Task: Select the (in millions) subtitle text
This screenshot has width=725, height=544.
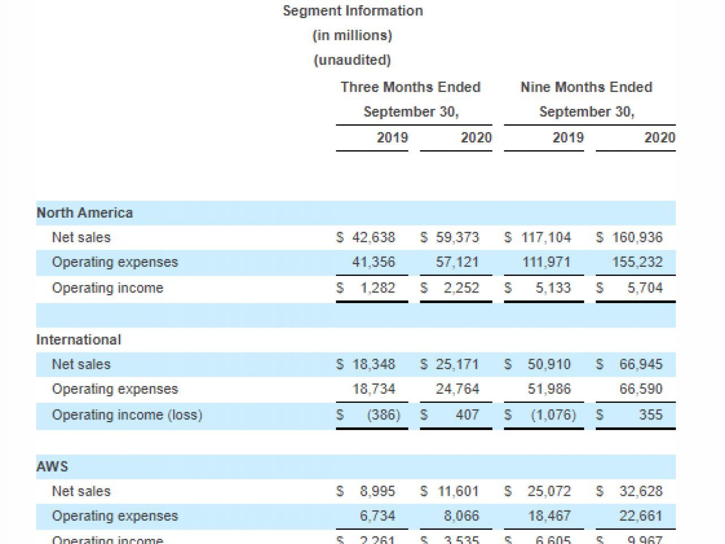Action: point(352,35)
